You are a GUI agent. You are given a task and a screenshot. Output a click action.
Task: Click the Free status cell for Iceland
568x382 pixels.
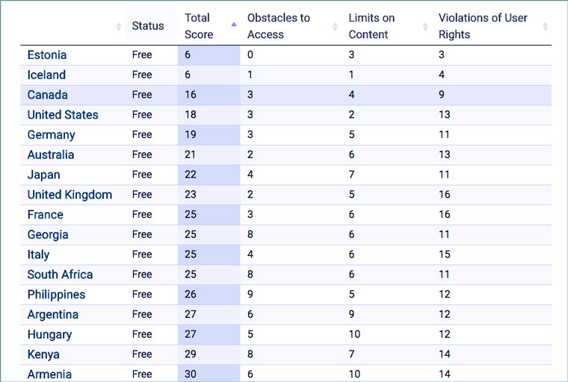pyautogui.click(x=142, y=75)
